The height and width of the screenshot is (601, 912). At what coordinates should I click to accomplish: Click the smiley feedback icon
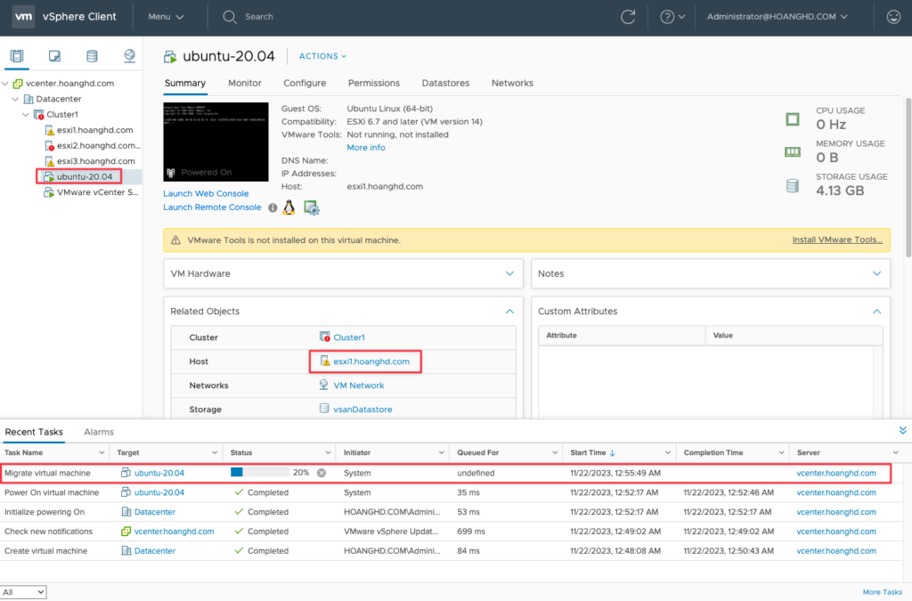[x=893, y=17]
